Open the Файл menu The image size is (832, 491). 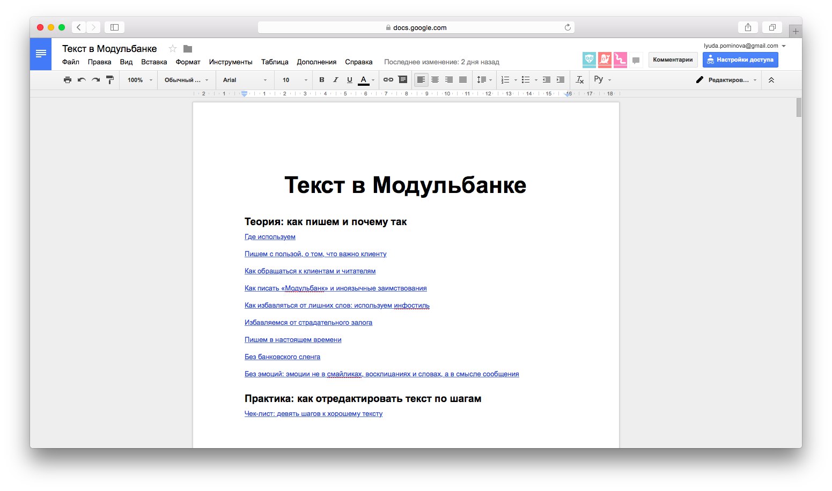click(71, 62)
